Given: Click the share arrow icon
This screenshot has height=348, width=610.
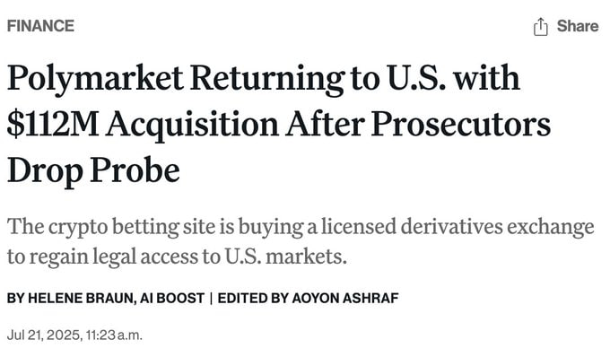Looking at the screenshot, I should (x=540, y=27).
